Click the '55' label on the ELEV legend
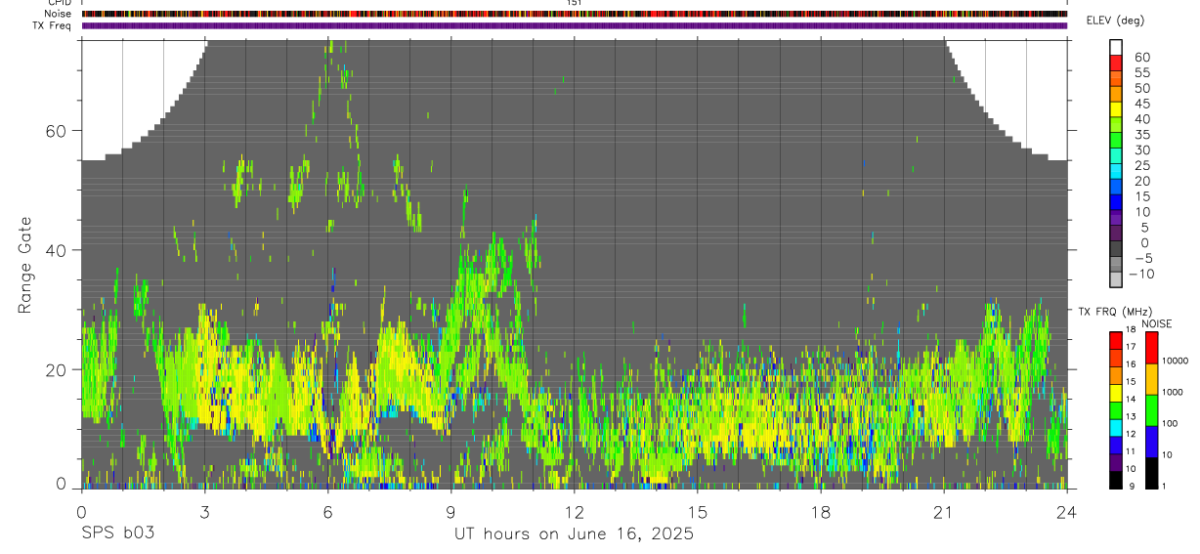Screen dimensions: 1200x554 pos(1141,73)
